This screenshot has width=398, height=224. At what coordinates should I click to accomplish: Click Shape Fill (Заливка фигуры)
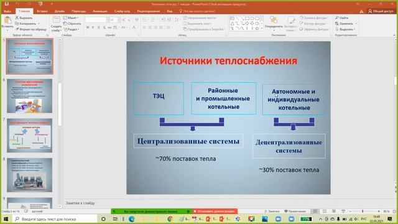[x=313, y=18]
